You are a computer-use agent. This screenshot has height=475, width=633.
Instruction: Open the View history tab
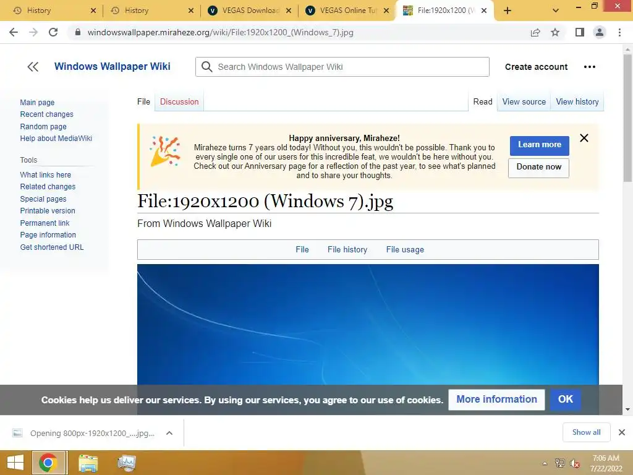577,102
